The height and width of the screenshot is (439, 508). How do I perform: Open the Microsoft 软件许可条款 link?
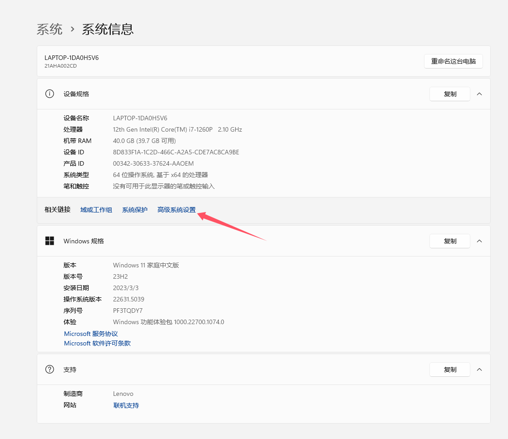click(97, 343)
